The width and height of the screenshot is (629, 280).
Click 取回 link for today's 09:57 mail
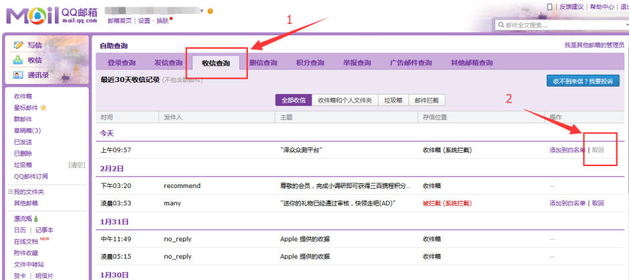click(x=598, y=150)
